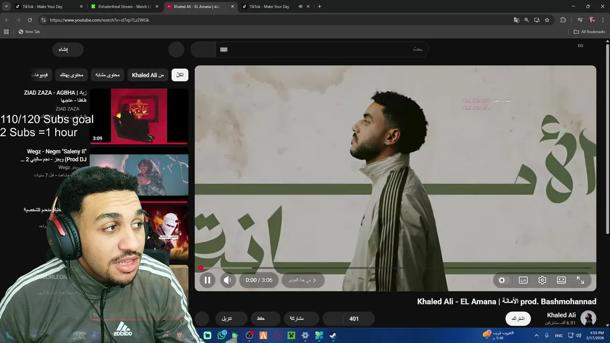Turn on subtitles with the captions icon
The image size is (610, 343).
[523, 280]
